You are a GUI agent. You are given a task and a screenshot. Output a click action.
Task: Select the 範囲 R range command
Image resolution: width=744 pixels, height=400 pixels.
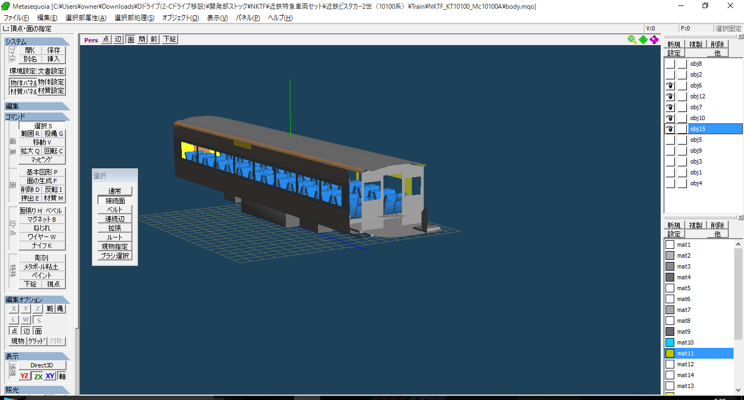click(31, 134)
